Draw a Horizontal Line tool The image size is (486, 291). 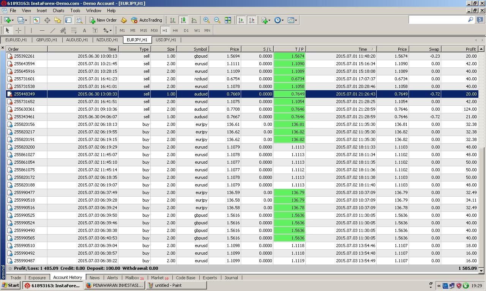click(42, 30)
